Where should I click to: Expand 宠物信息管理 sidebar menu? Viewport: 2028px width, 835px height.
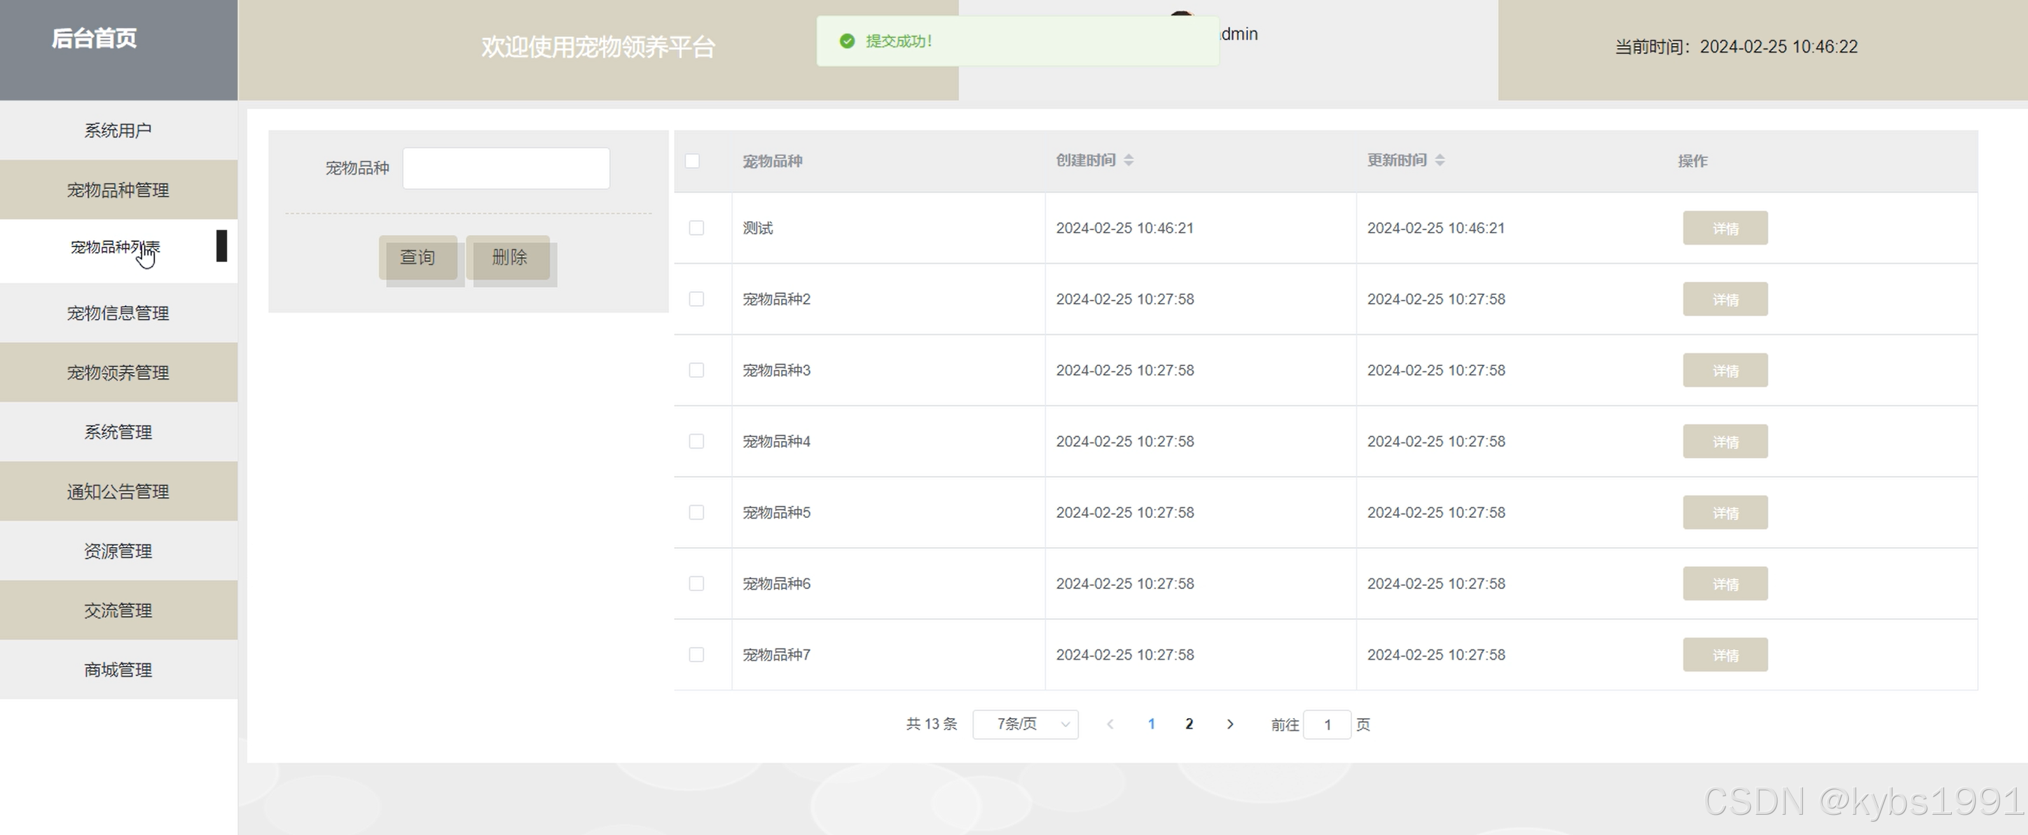(x=118, y=313)
